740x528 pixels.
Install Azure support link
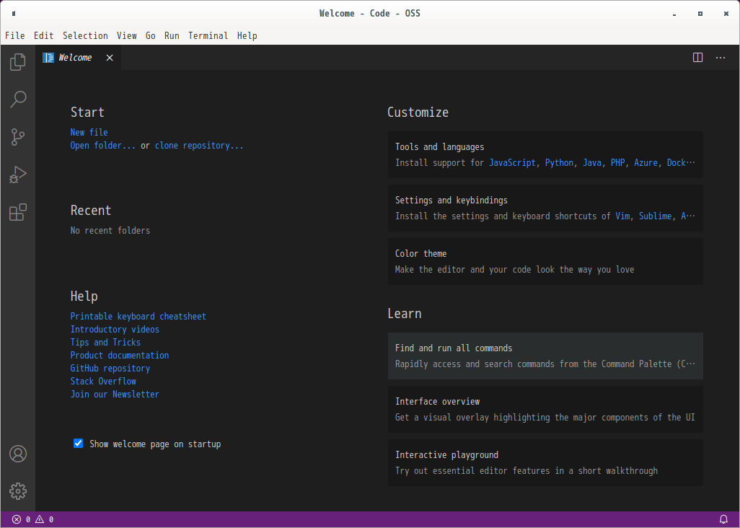646,163
